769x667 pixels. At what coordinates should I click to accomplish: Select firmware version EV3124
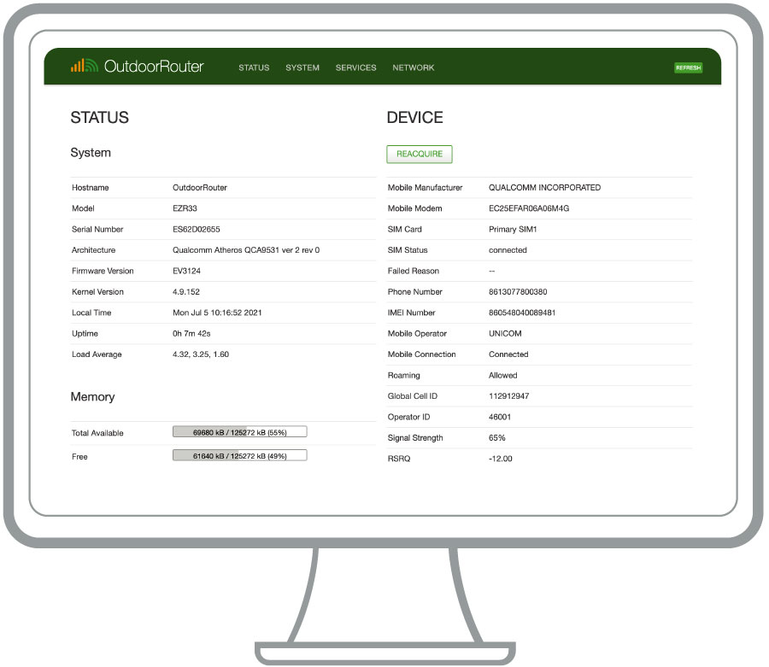186,271
